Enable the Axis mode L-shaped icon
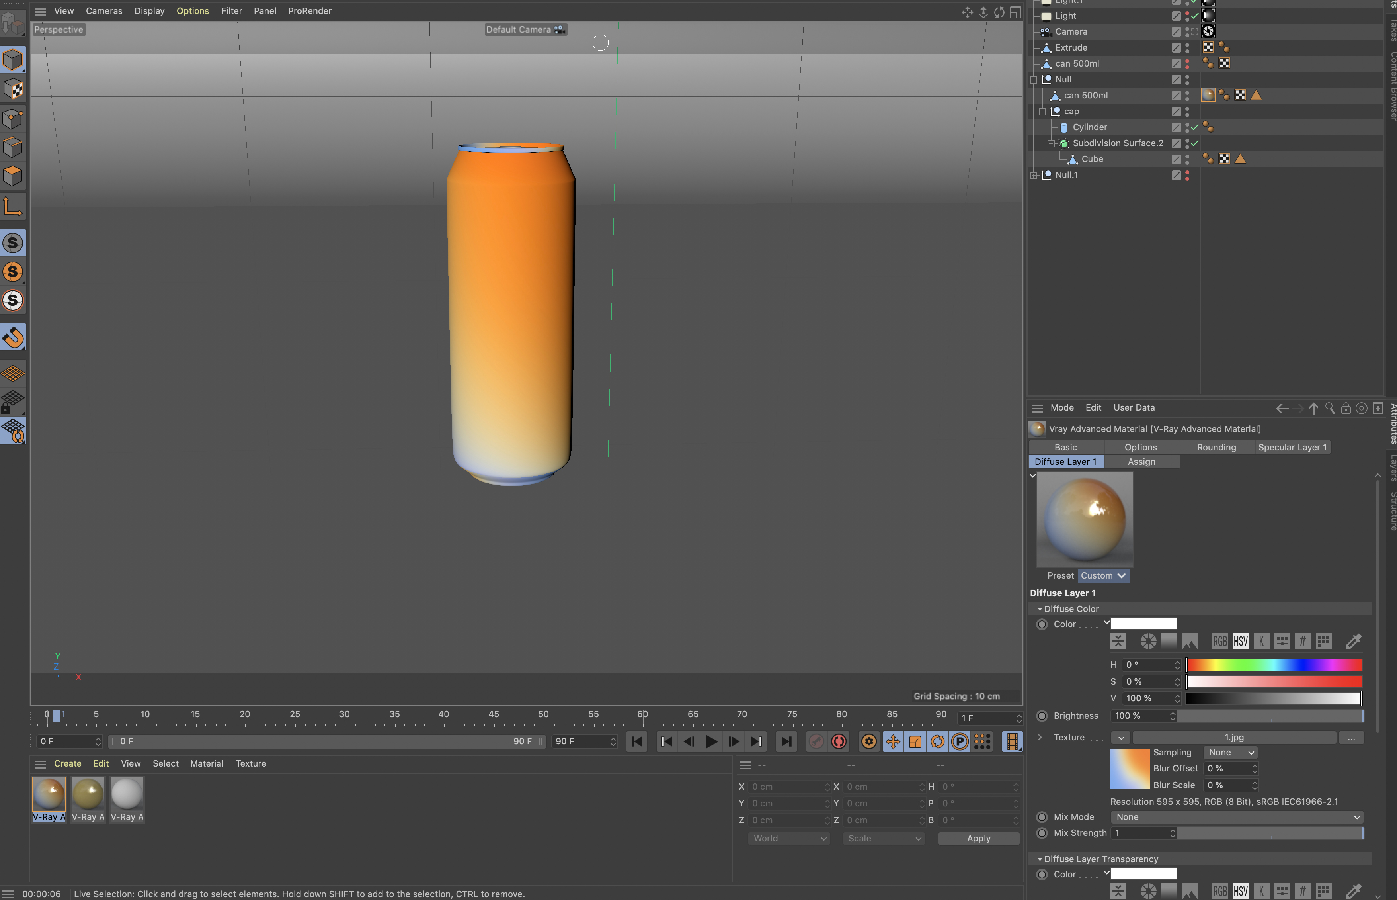 tap(13, 207)
